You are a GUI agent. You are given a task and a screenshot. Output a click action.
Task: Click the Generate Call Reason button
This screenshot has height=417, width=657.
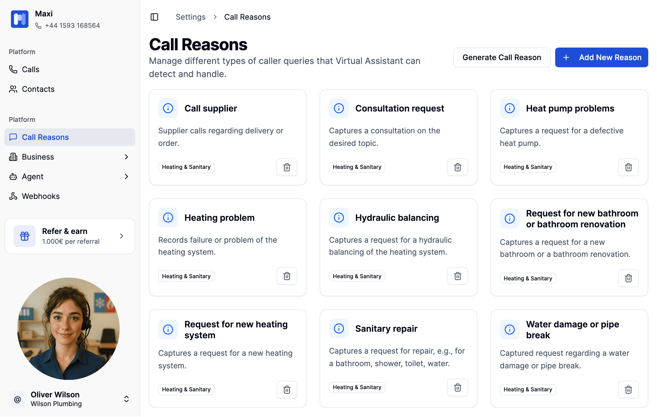point(502,57)
